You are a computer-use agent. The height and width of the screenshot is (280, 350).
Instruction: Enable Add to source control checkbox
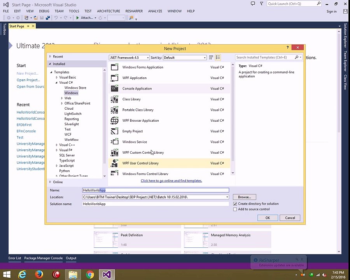click(235, 209)
